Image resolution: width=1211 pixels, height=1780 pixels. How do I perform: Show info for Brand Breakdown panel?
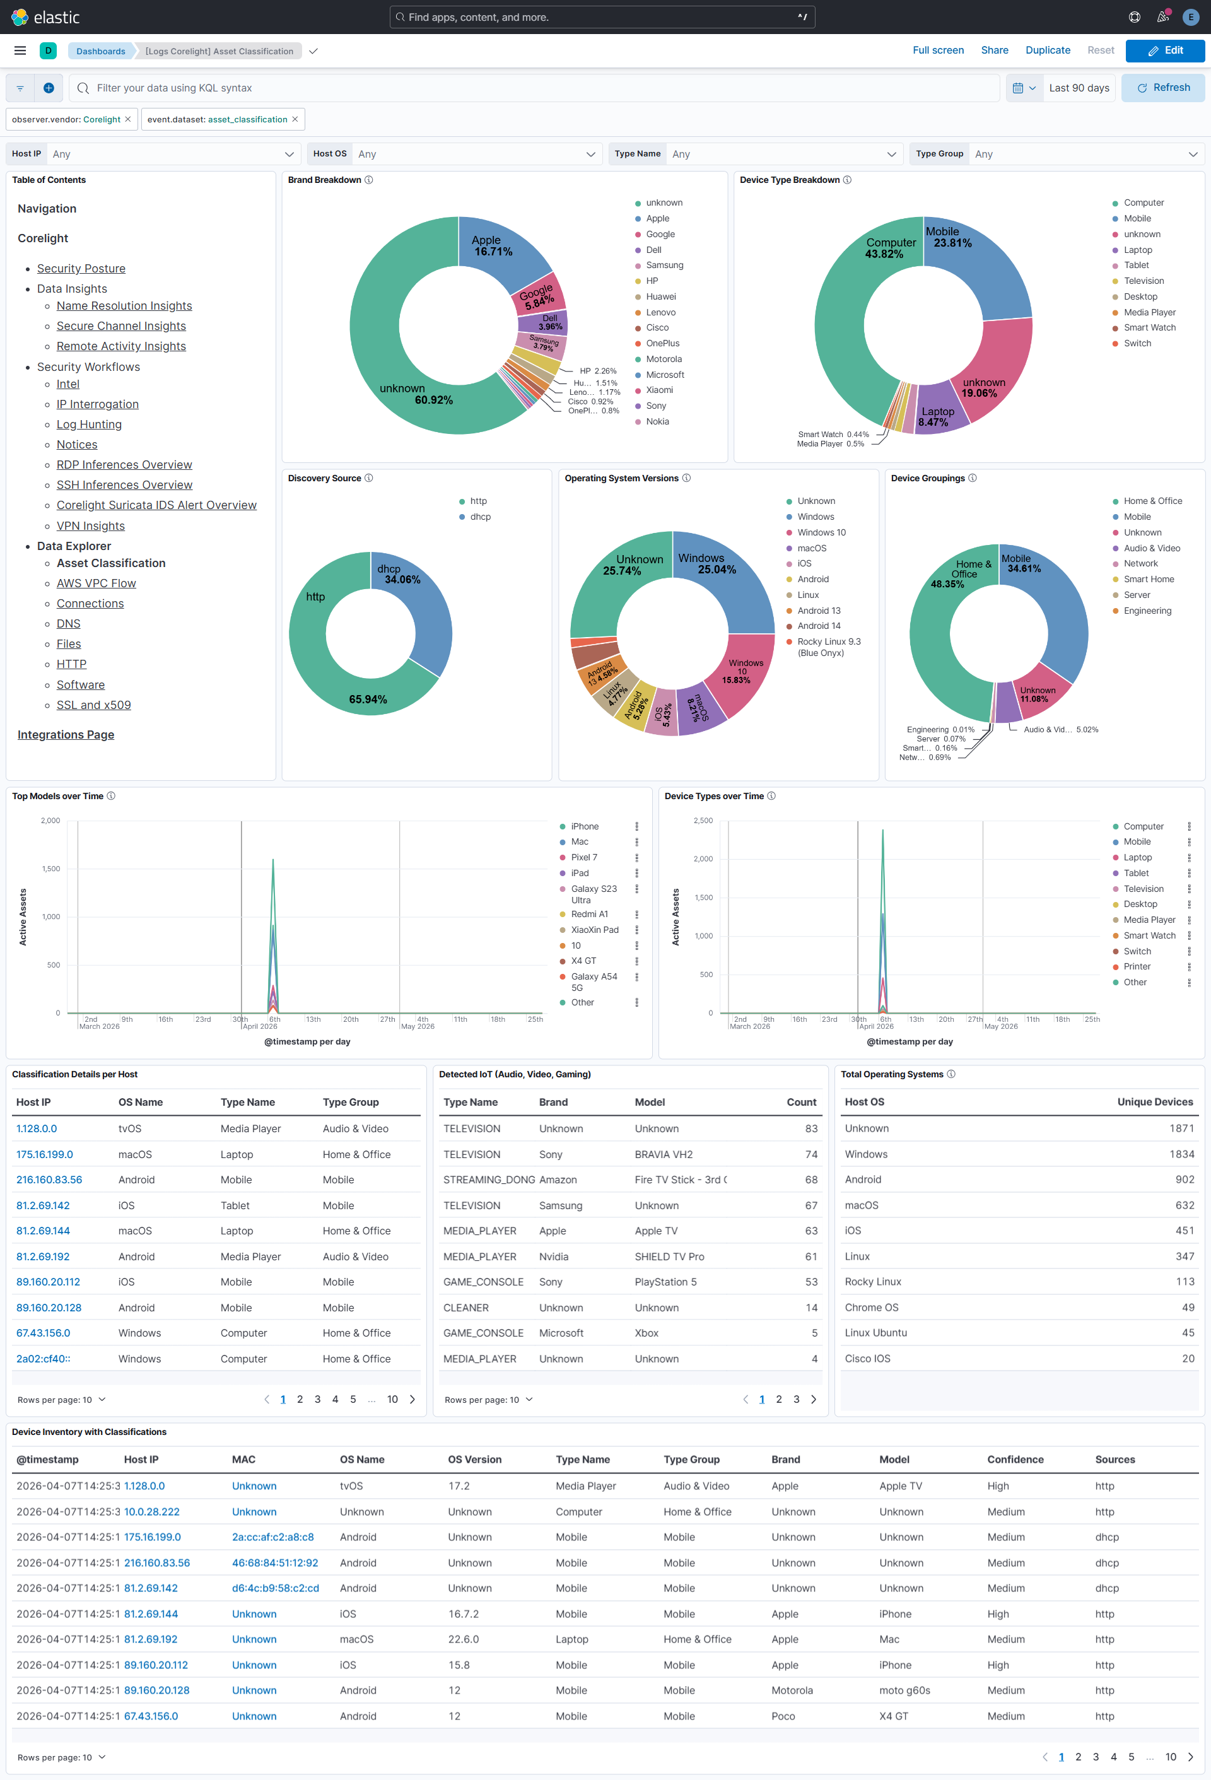(368, 180)
